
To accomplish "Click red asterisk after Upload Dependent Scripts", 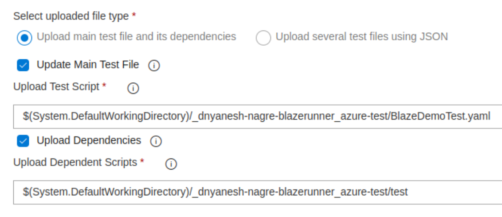I will point(142,161).
